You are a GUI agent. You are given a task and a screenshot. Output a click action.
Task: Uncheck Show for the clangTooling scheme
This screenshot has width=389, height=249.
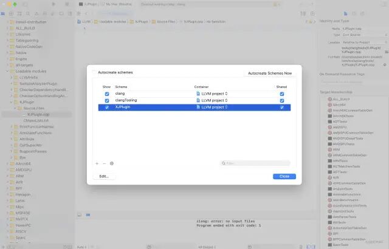(x=107, y=101)
